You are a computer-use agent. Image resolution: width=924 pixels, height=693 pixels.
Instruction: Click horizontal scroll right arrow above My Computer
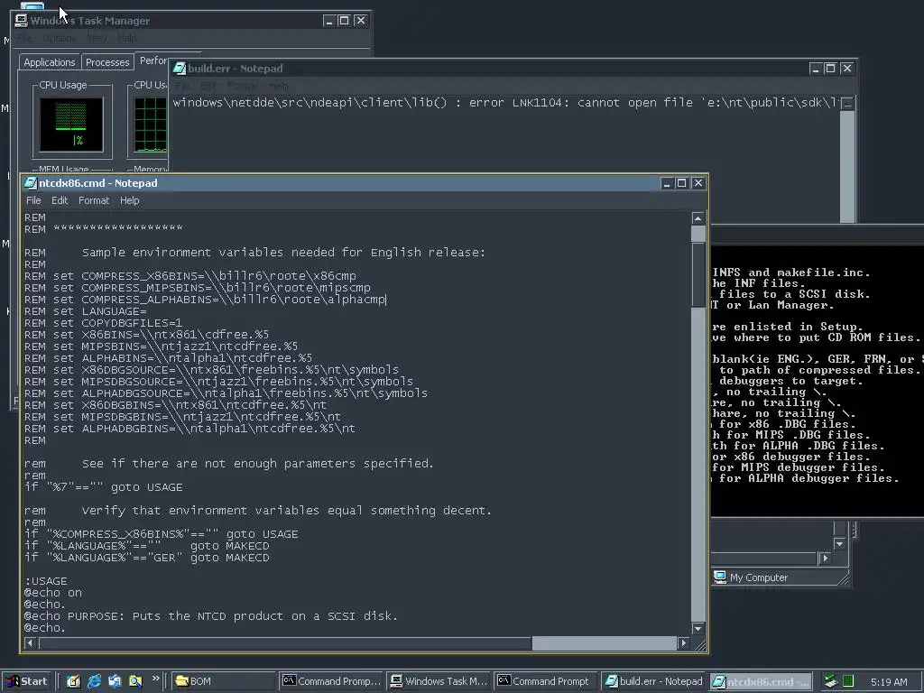[x=825, y=558]
